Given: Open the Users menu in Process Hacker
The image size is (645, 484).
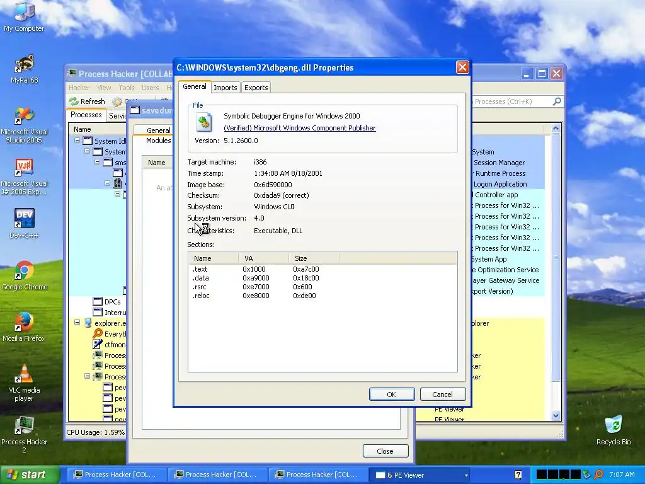Looking at the screenshot, I should (150, 88).
